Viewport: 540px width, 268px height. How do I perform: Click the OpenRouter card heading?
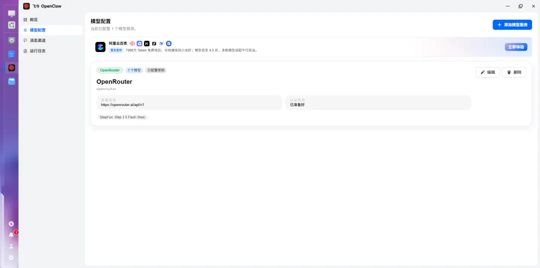(114, 81)
